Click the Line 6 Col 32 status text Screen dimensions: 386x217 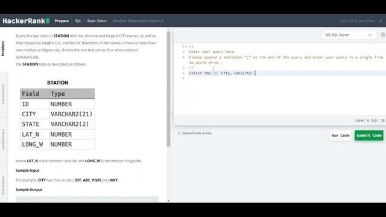370,121
